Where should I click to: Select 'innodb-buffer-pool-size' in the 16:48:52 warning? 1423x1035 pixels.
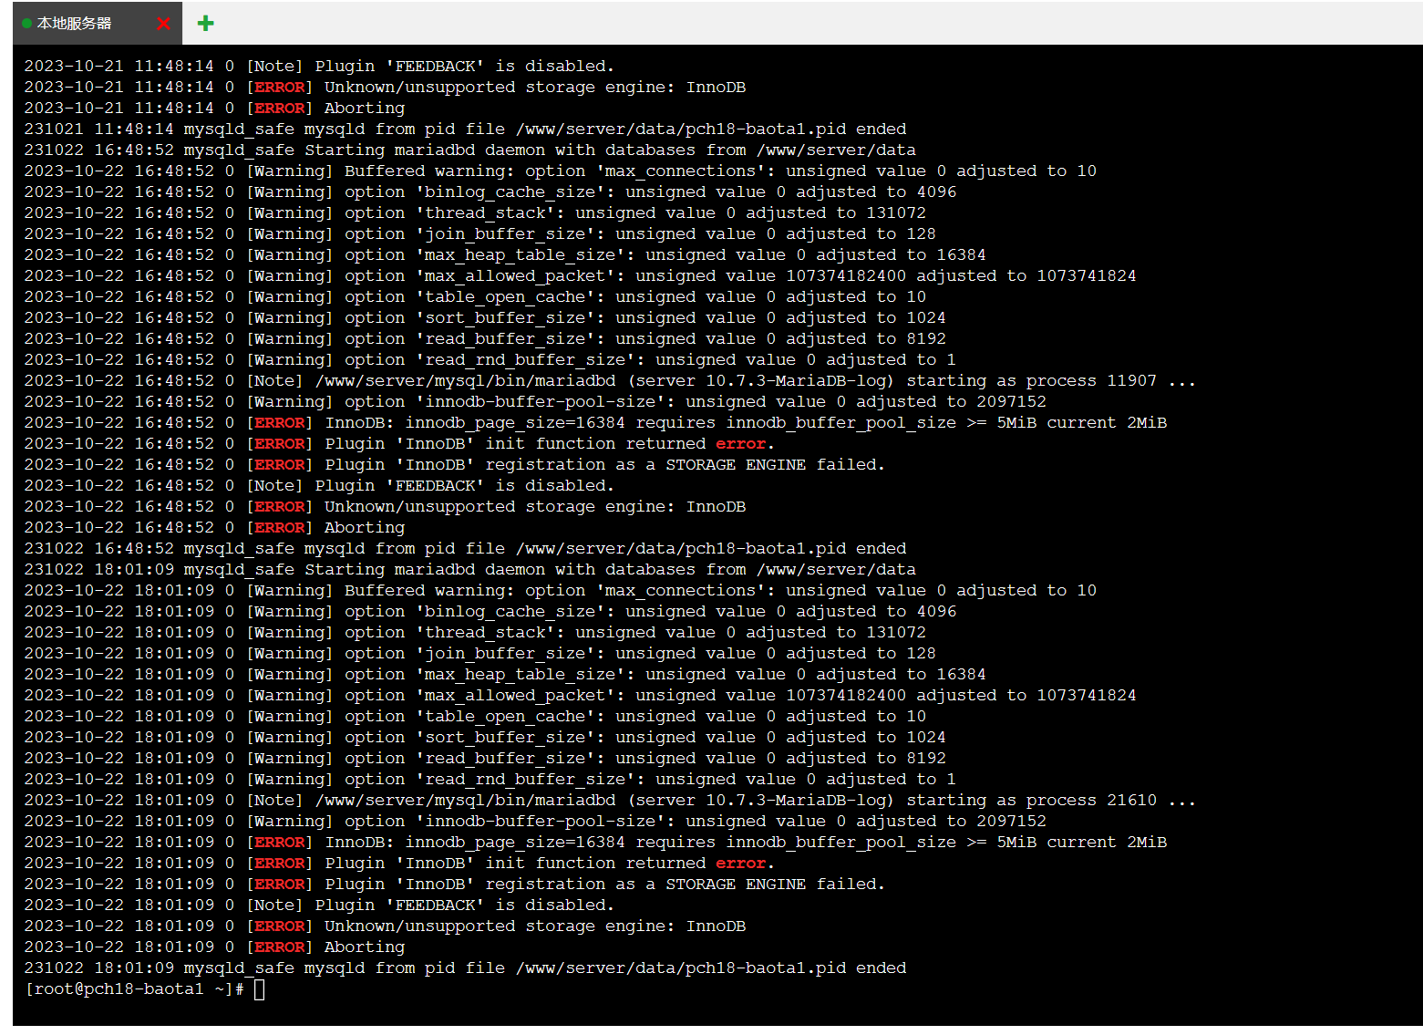coord(540,402)
